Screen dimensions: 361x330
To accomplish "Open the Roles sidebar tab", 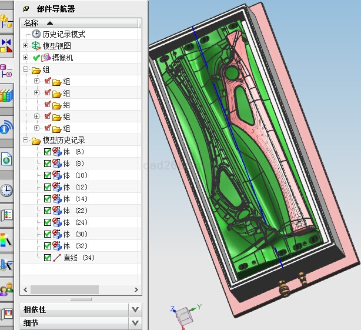I will point(6,289).
